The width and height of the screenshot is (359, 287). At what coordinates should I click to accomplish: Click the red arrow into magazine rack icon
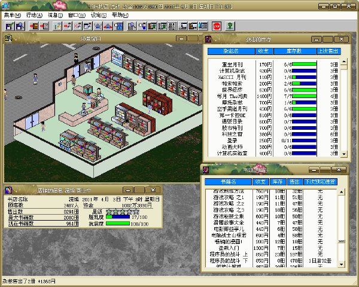point(44,26)
